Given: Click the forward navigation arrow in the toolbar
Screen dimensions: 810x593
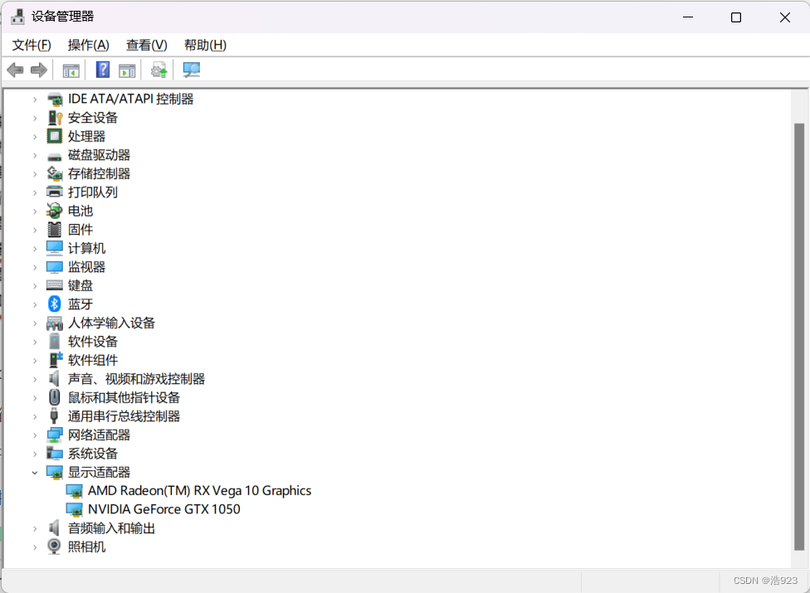Looking at the screenshot, I should click(x=38, y=70).
